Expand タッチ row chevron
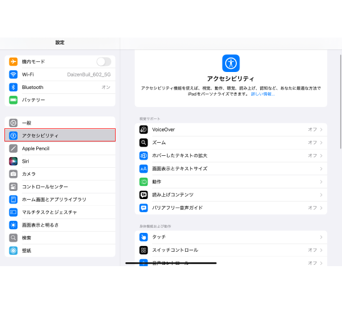The height and width of the screenshot is (313, 342). coord(321,237)
